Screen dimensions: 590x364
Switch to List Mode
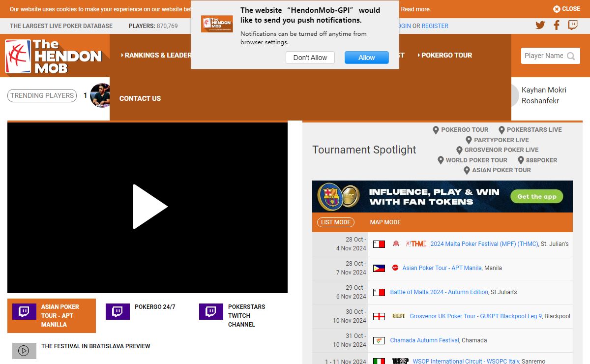[x=336, y=222]
